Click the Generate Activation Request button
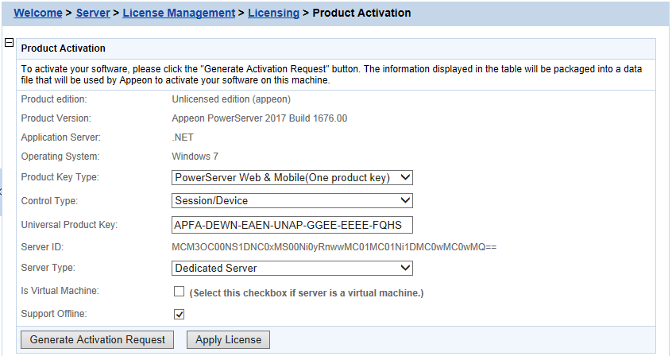 click(x=97, y=339)
